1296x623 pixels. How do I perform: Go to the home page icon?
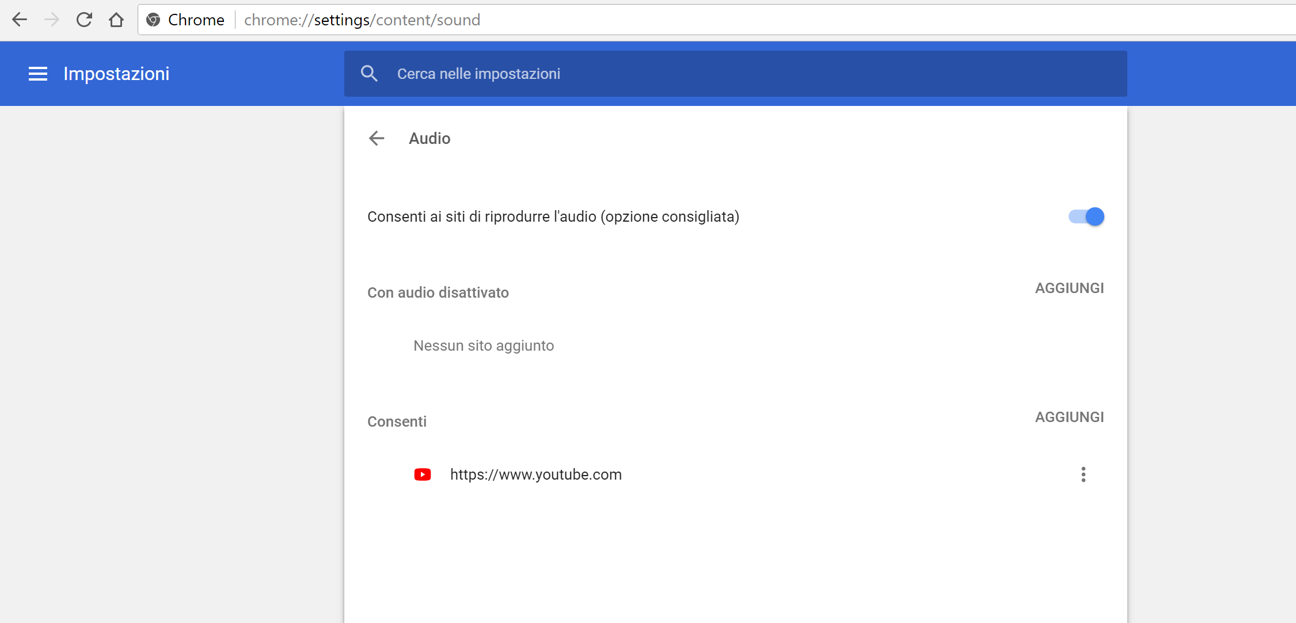116,20
